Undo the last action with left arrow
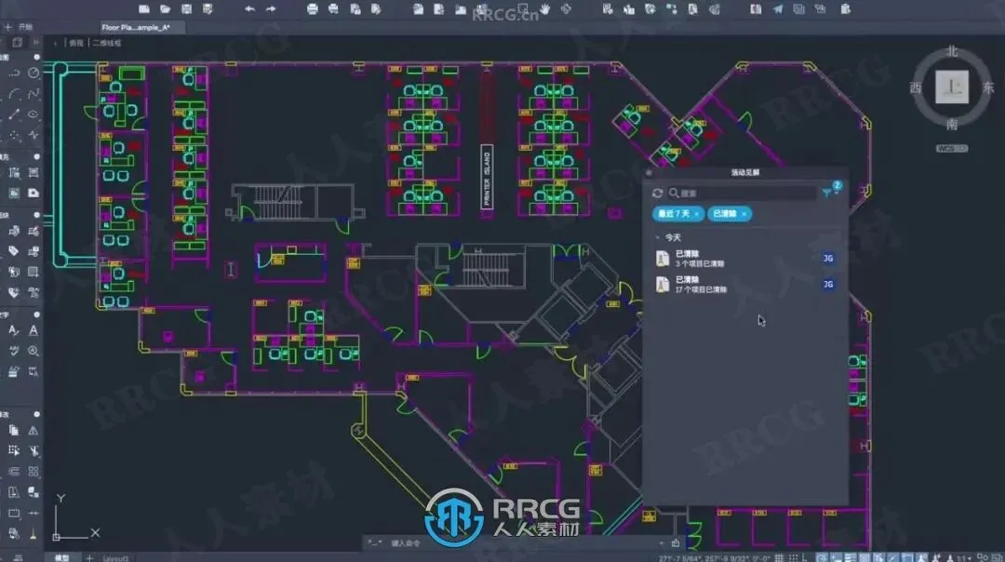Screen dimensions: 1005x562 click(x=250, y=9)
